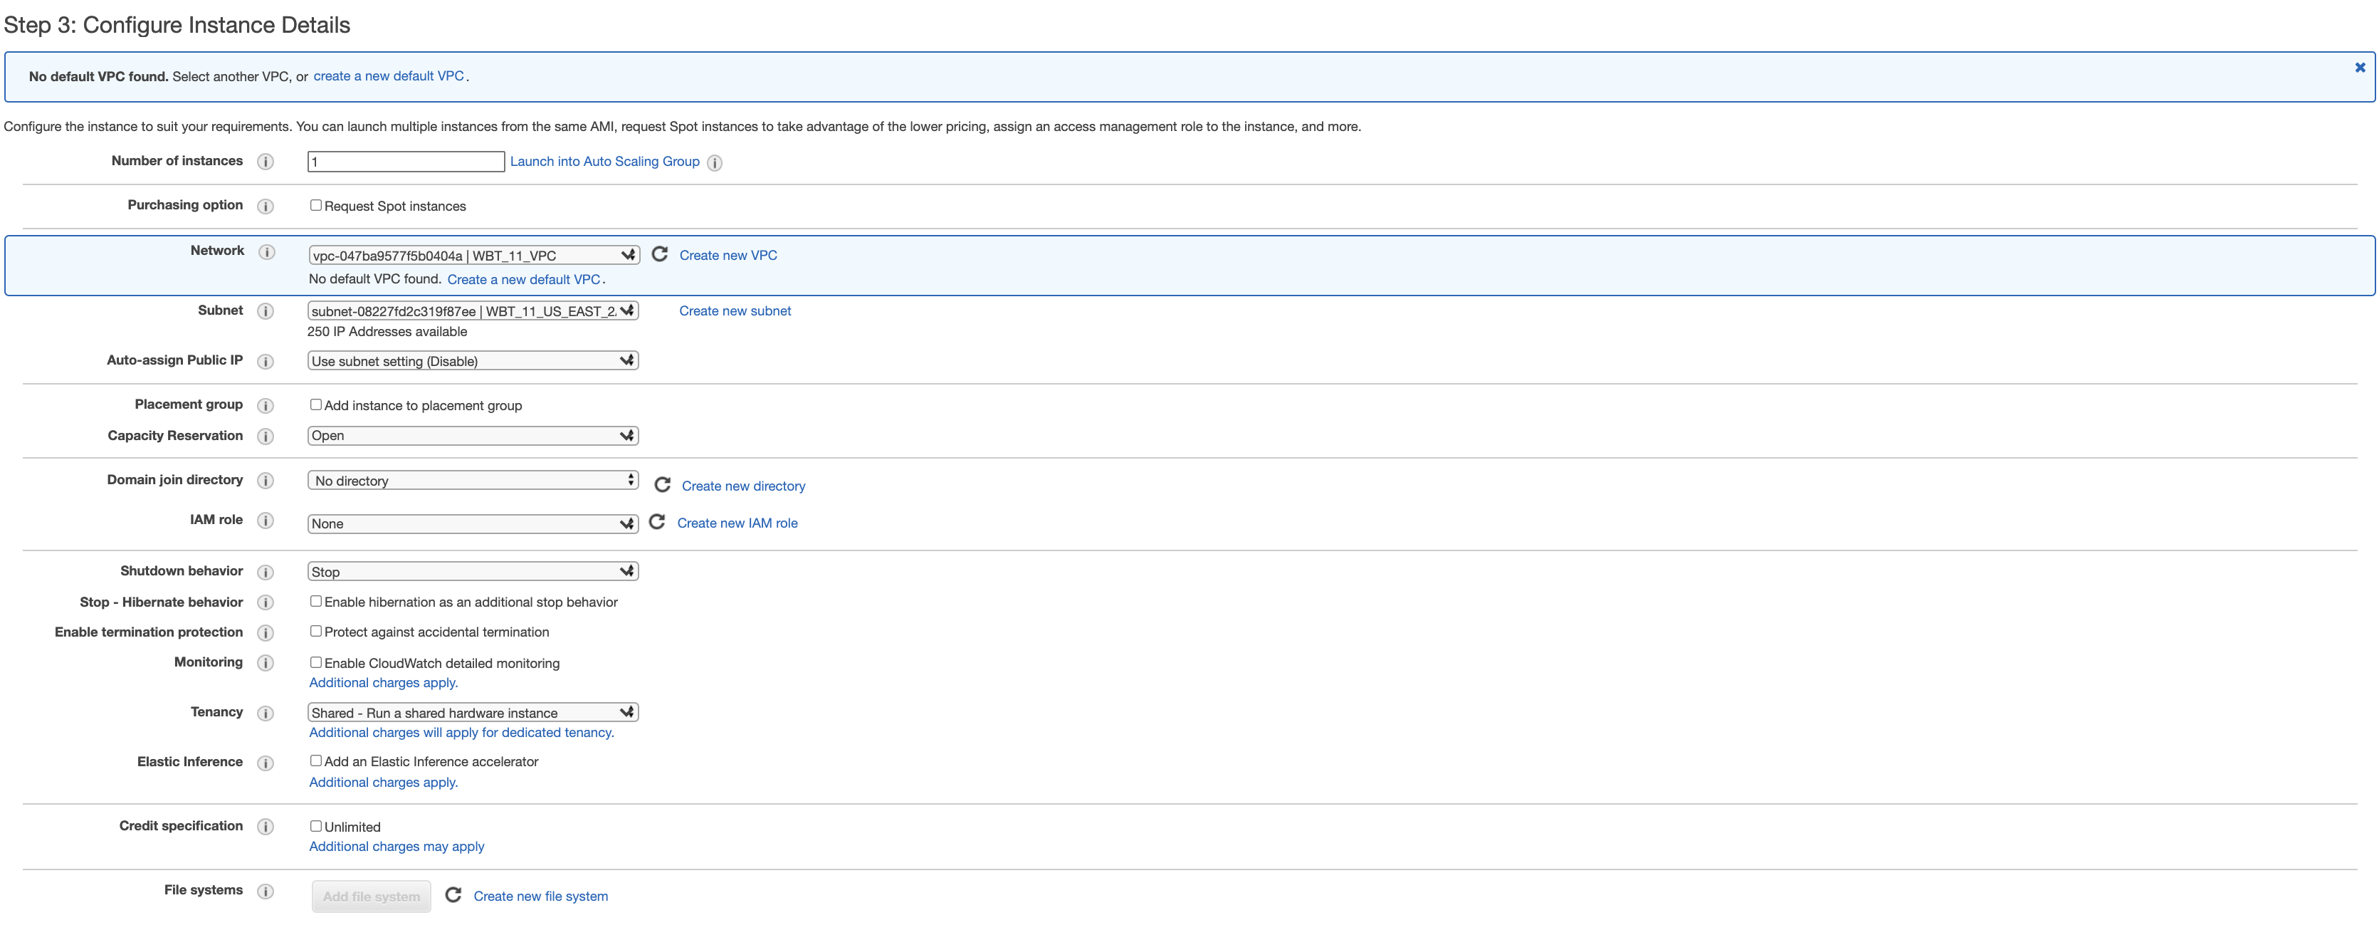Viewport: 2379px width, 930px height.
Task: Enable CloudWatch detailed monitoring checkbox
Action: point(316,662)
